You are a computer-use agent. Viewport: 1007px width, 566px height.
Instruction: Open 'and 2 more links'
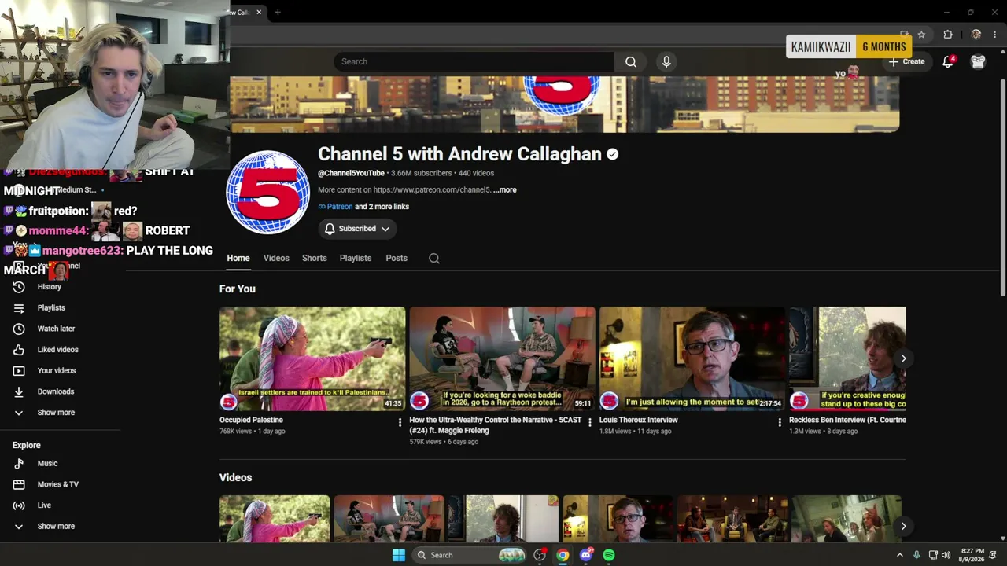[382, 207]
